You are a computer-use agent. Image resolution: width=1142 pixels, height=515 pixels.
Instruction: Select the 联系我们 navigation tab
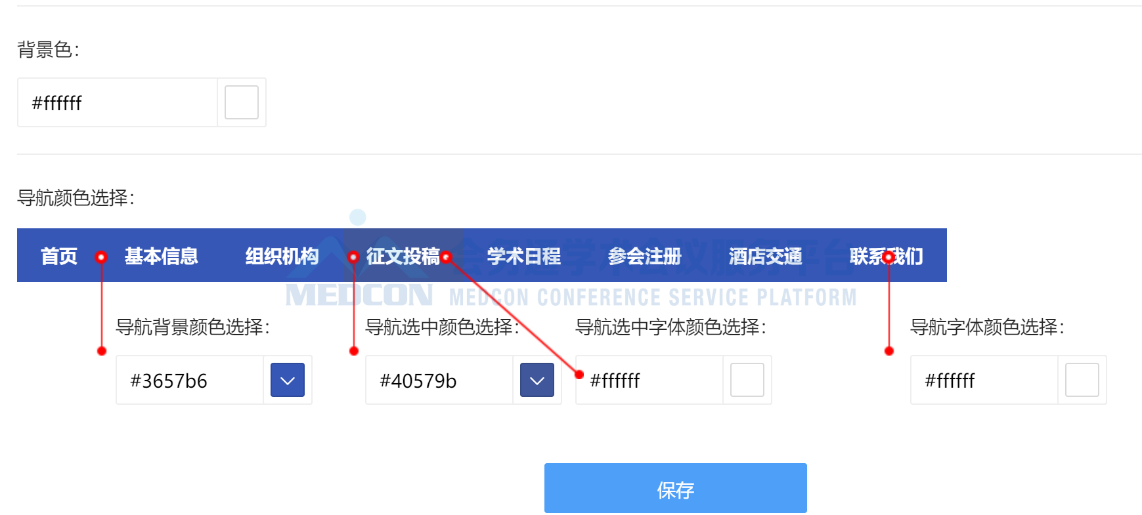(x=887, y=256)
